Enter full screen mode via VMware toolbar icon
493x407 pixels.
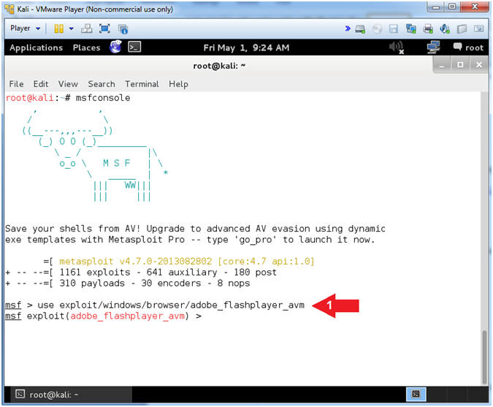click(104, 28)
